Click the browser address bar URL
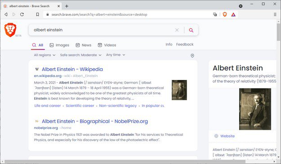Image resolution: width=281 pixels, height=164 pixels. [99, 14]
